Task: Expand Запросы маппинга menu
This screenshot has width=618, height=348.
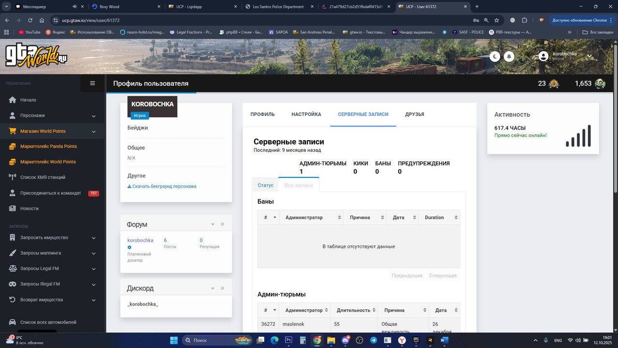Action: tap(53, 253)
